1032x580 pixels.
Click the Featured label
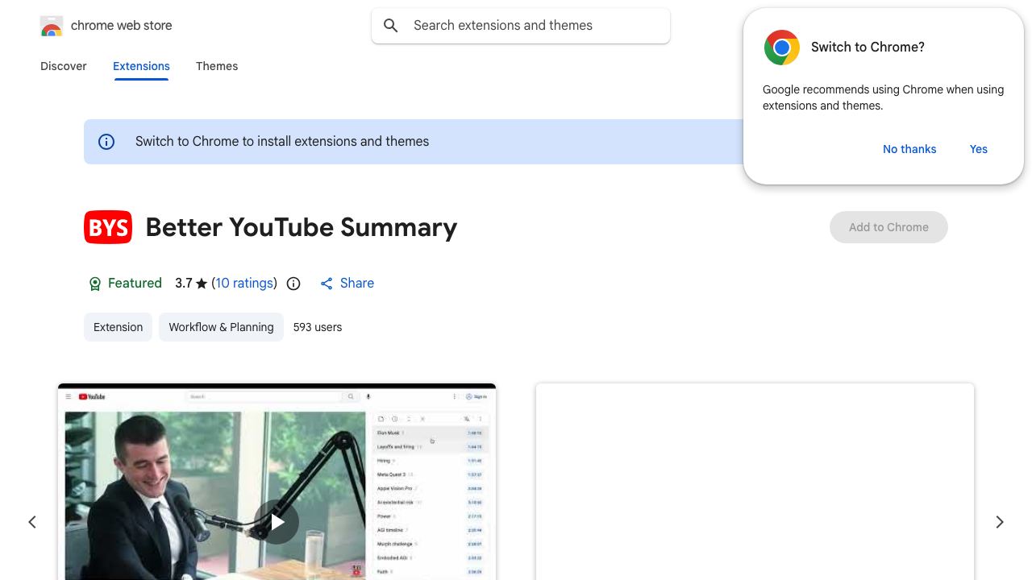[x=135, y=284]
